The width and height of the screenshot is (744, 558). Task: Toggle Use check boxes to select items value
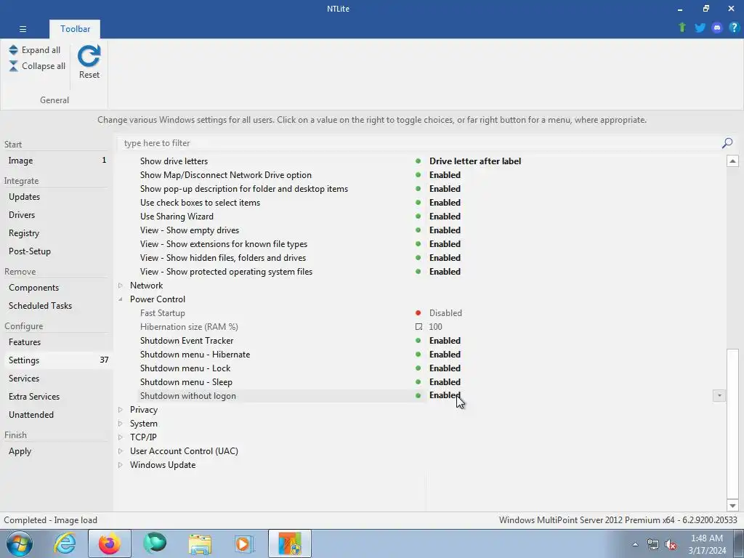pos(445,203)
